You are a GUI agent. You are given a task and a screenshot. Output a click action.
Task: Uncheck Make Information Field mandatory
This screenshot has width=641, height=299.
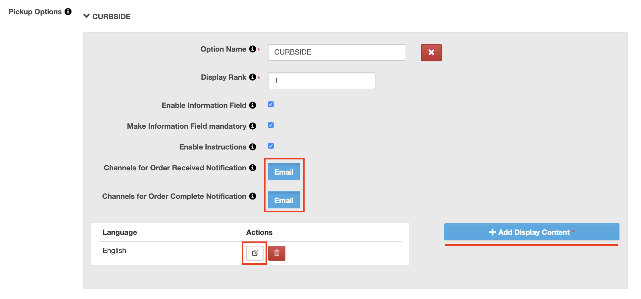pos(271,125)
